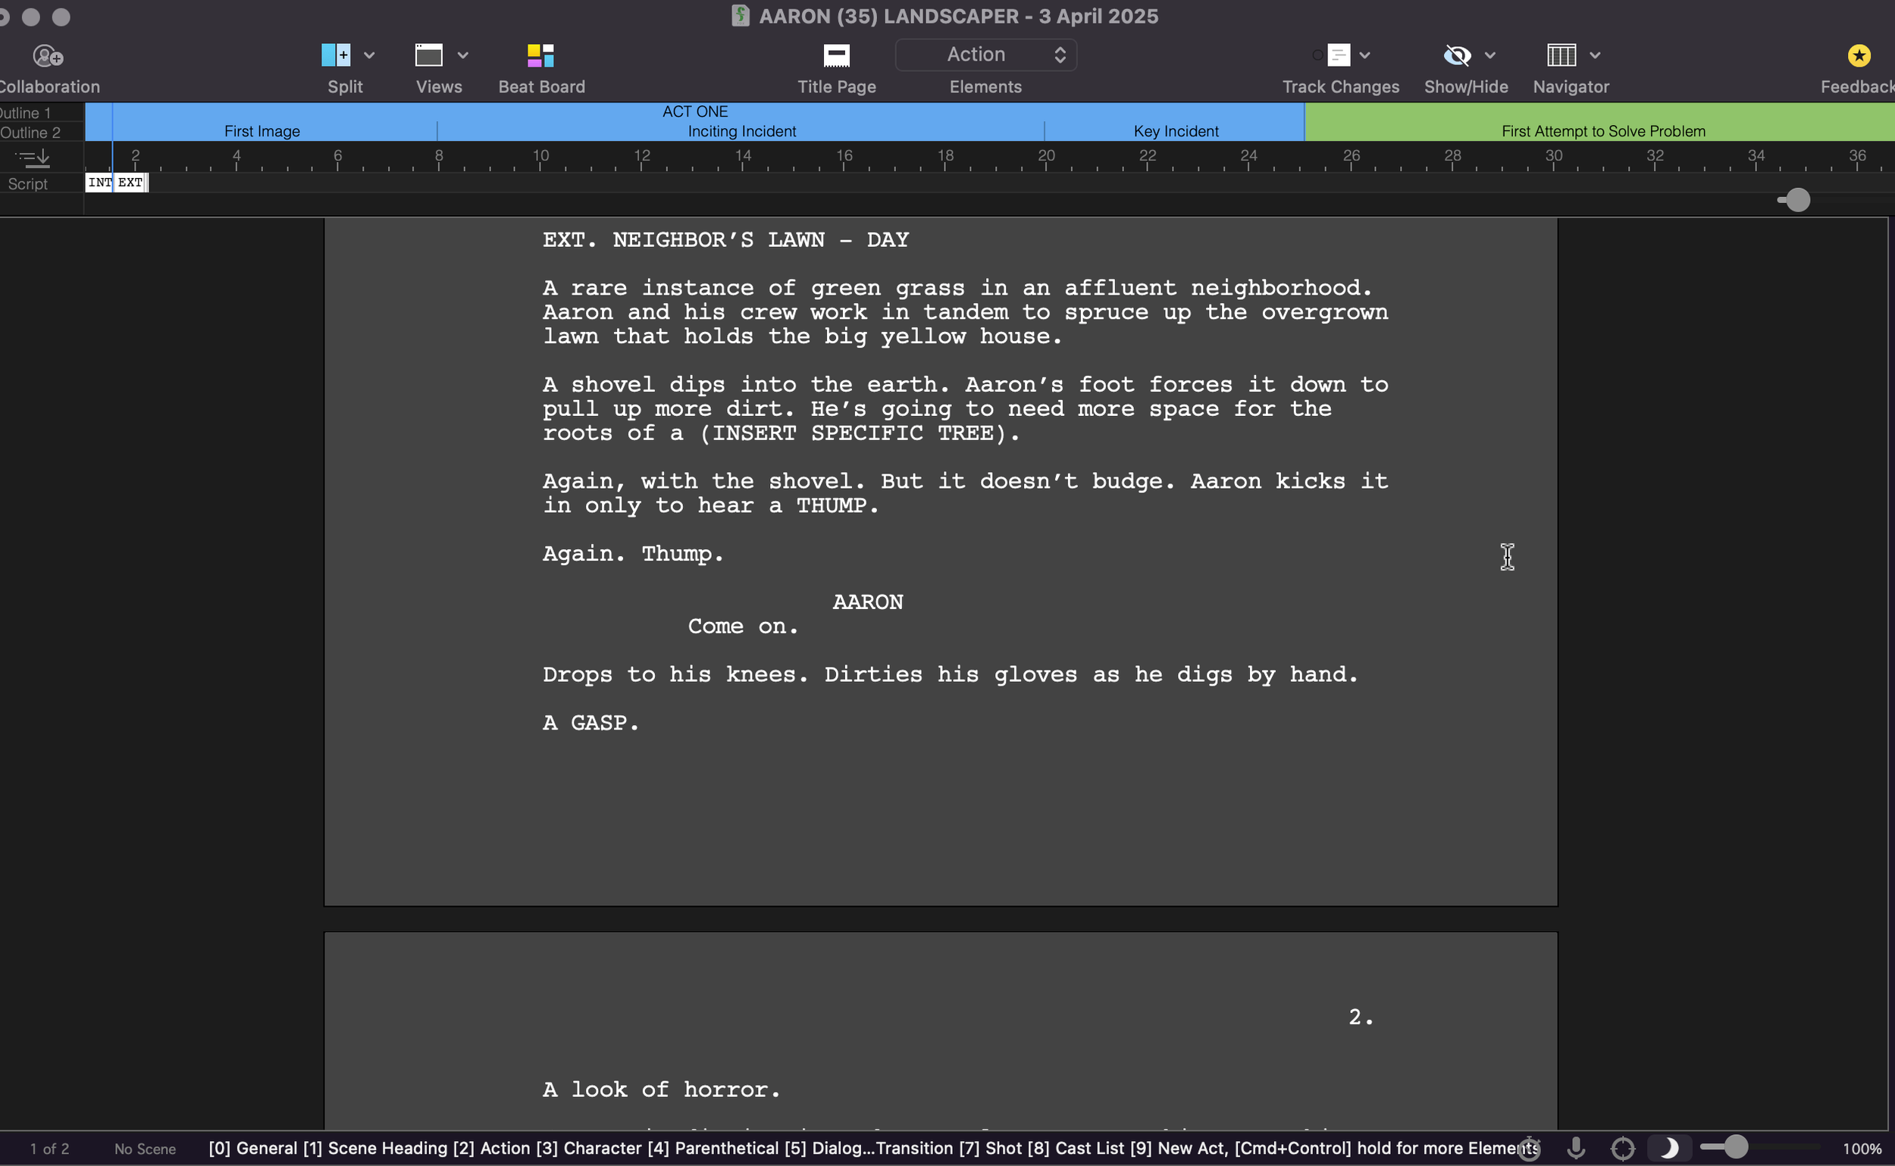The height and width of the screenshot is (1166, 1895).
Task: Click the Split view icon
Action: point(336,55)
